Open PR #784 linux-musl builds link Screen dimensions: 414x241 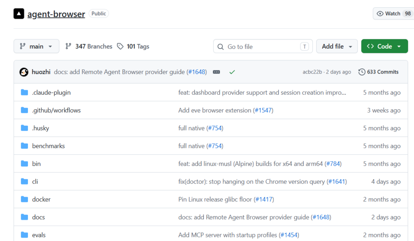pos(333,164)
